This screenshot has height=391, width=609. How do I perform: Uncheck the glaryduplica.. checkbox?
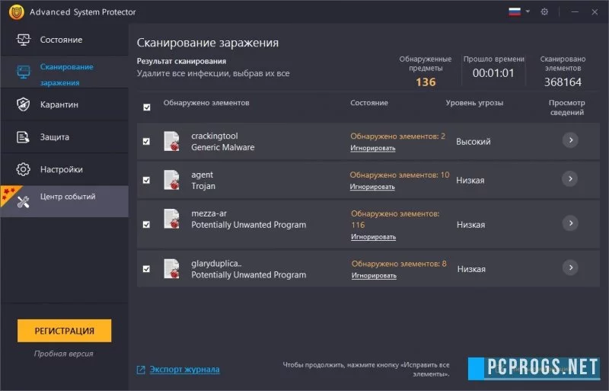146,269
